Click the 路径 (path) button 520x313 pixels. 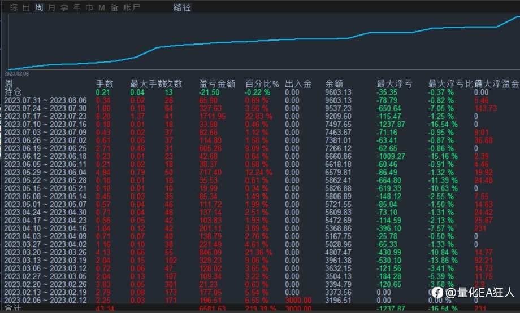coord(182,7)
